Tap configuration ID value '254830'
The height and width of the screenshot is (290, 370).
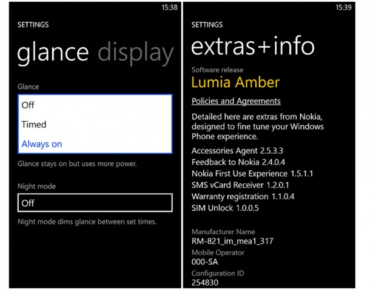coord(205,283)
